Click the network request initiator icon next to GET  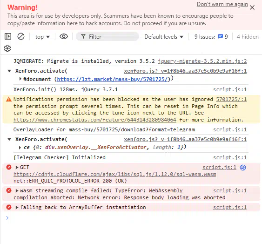(243, 168)
